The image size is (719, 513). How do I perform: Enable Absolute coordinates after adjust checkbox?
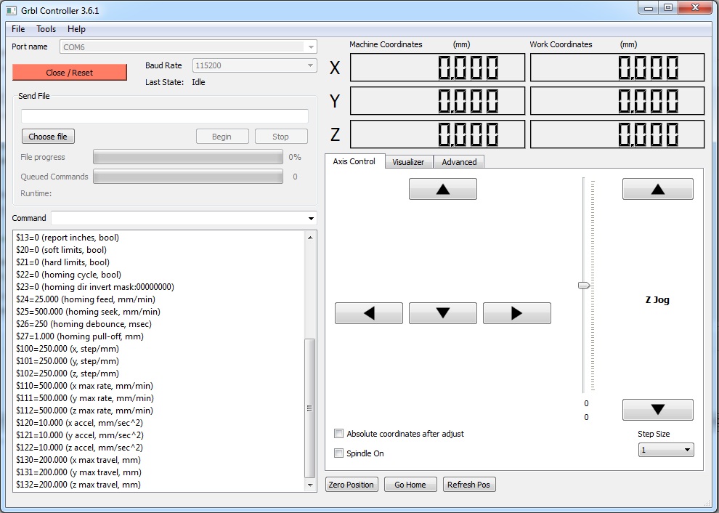pos(338,434)
